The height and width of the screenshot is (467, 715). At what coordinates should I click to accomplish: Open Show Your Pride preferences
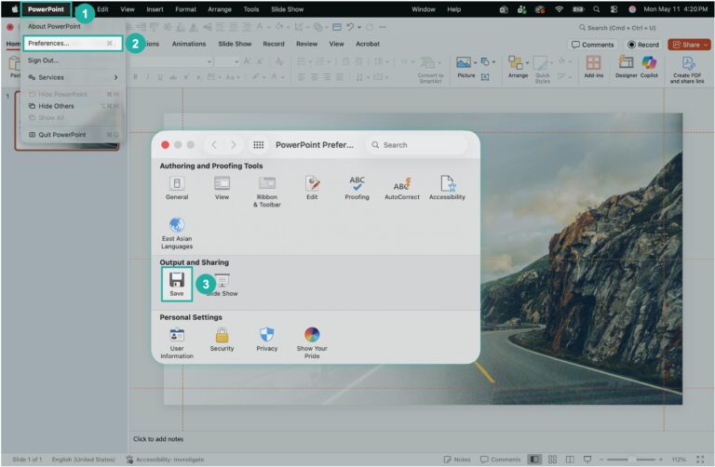pos(312,343)
